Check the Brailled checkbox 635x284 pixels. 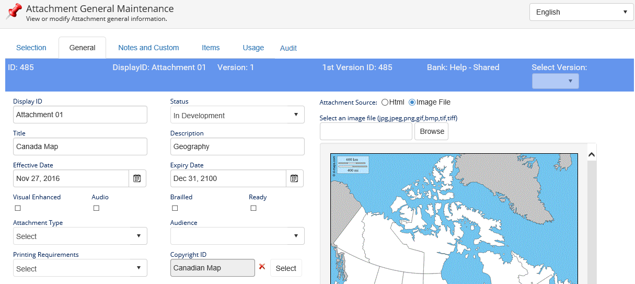click(175, 208)
